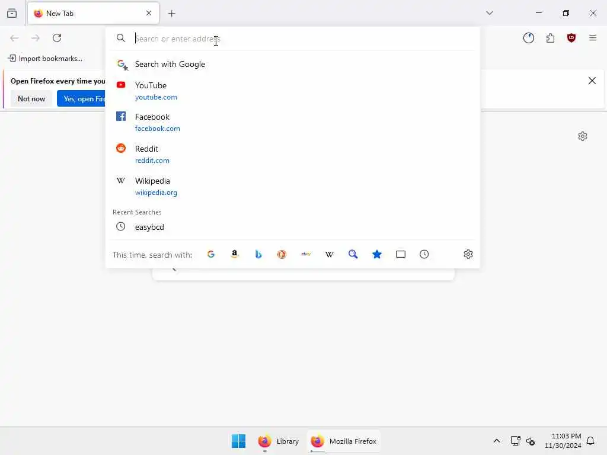Switch to Mozilla Firefox taskbar item
This screenshot has width=607, height=455.
point(344,441)
